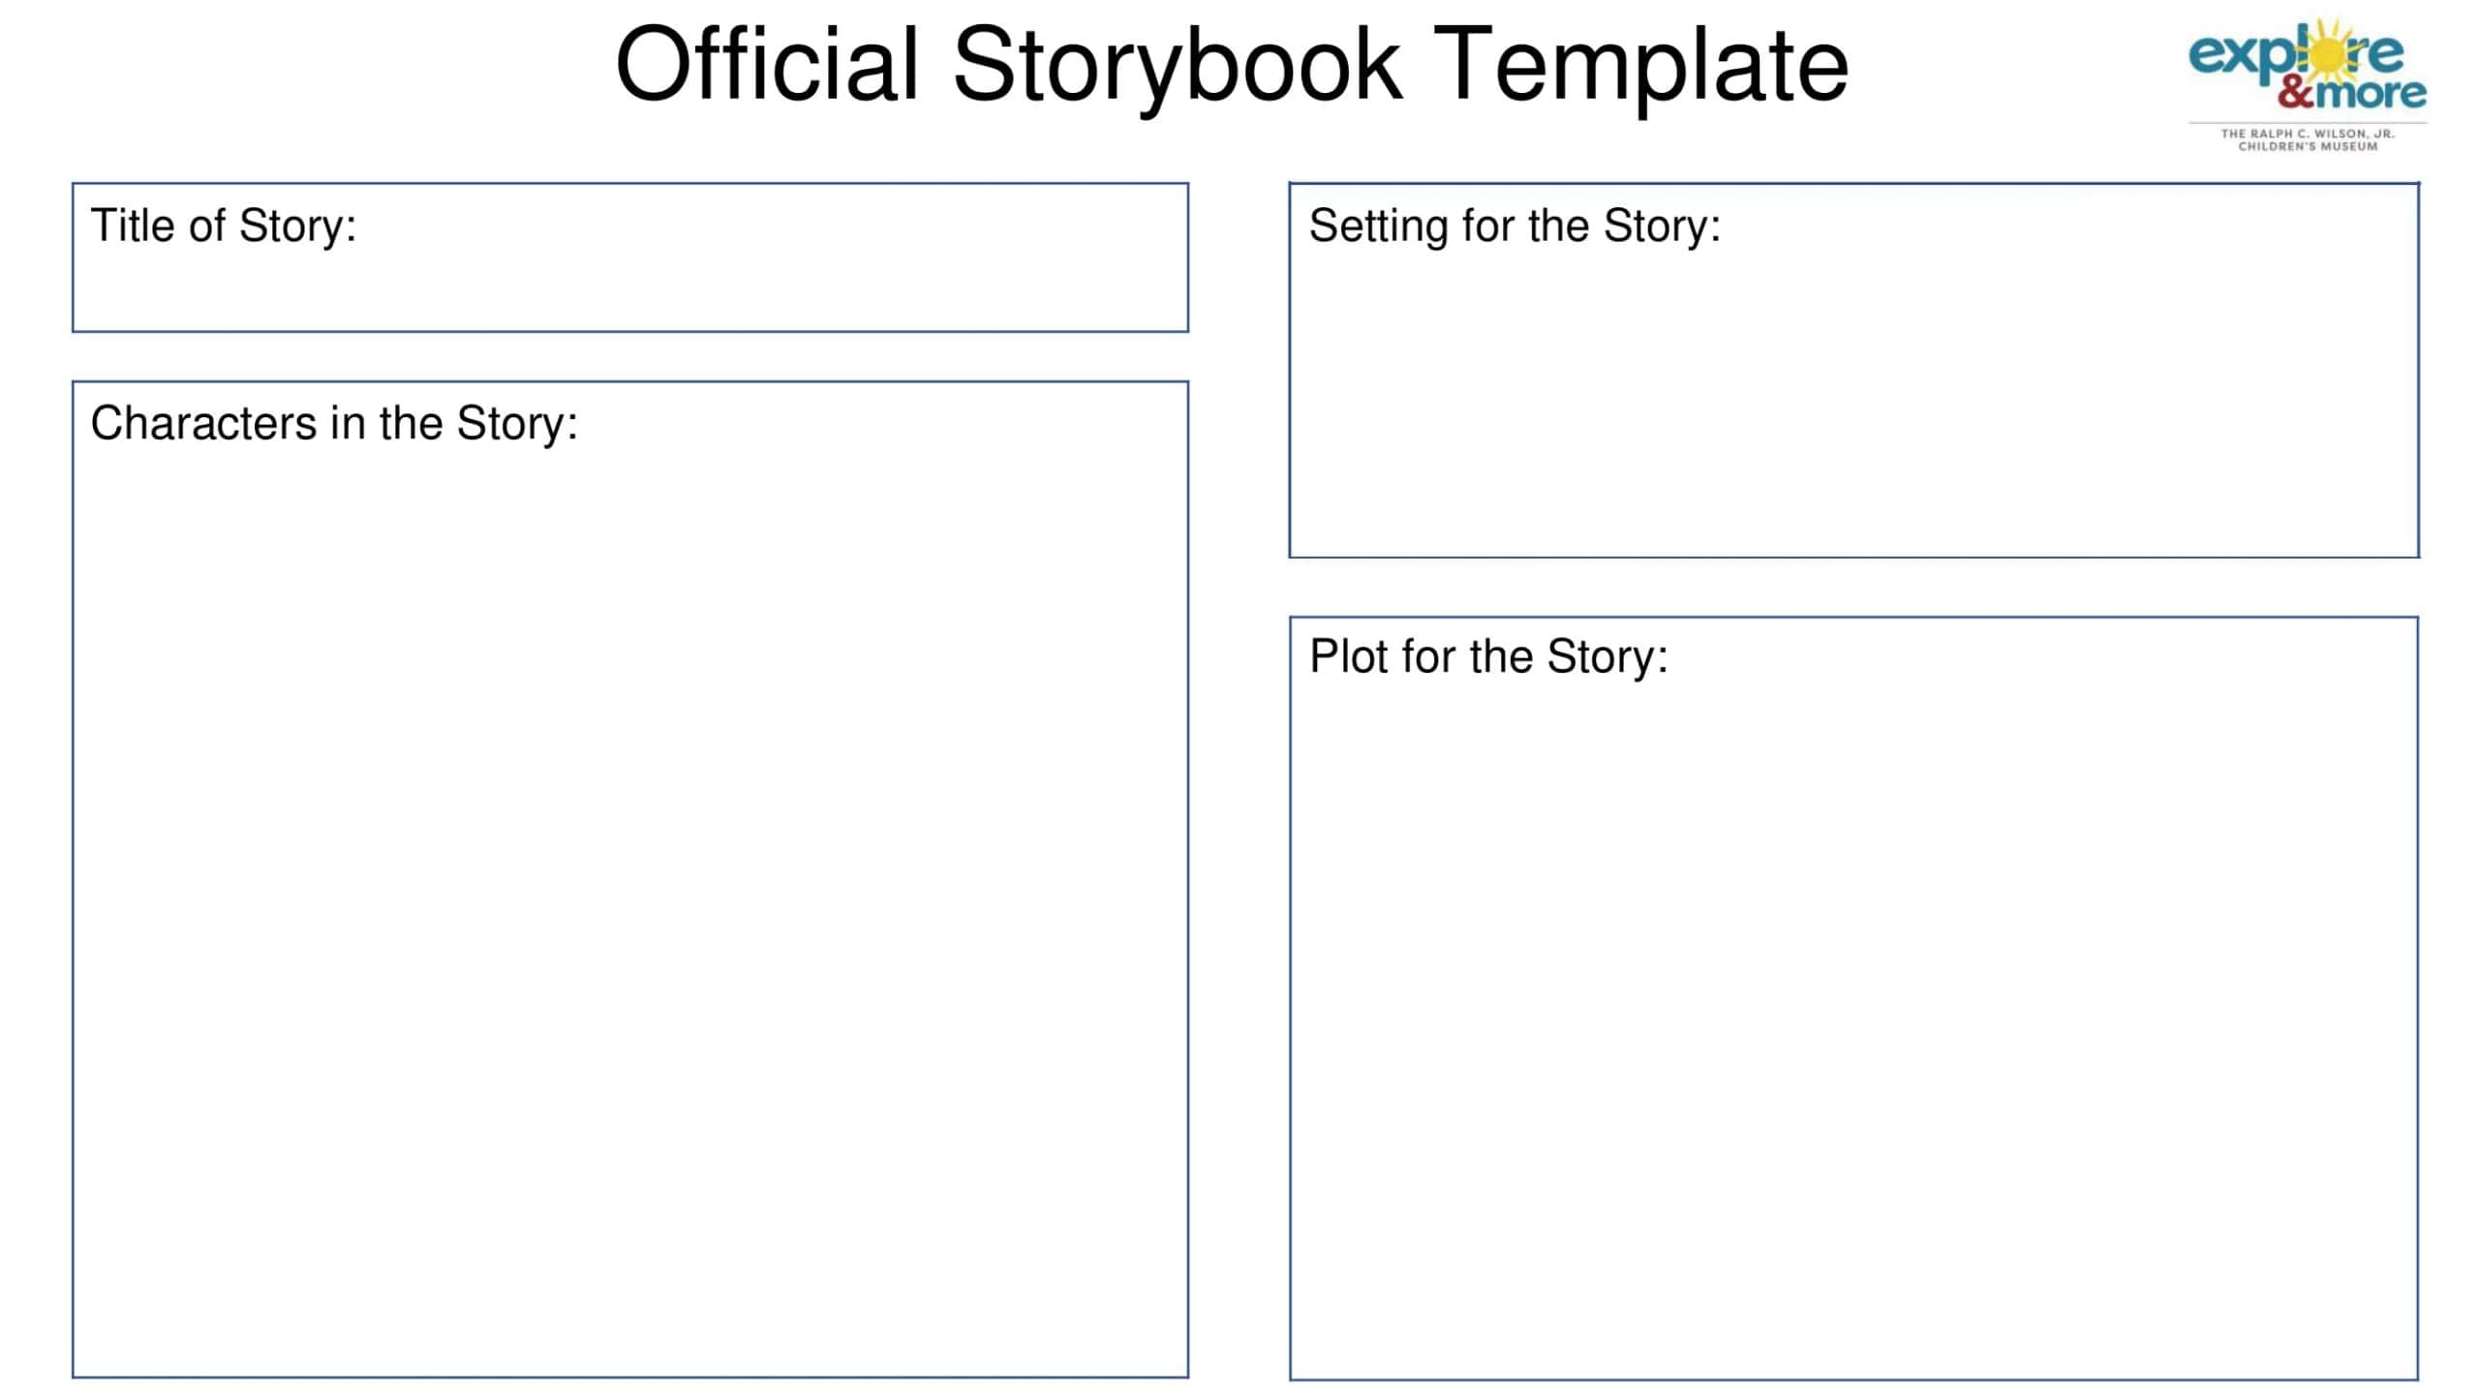
Task: Click the "Children's Museum" text line
Action: pyautogui.click(x=2307, y=147)
